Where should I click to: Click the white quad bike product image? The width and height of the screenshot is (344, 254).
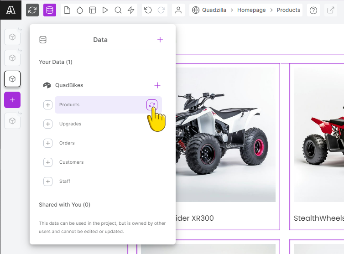click(225, 135)
